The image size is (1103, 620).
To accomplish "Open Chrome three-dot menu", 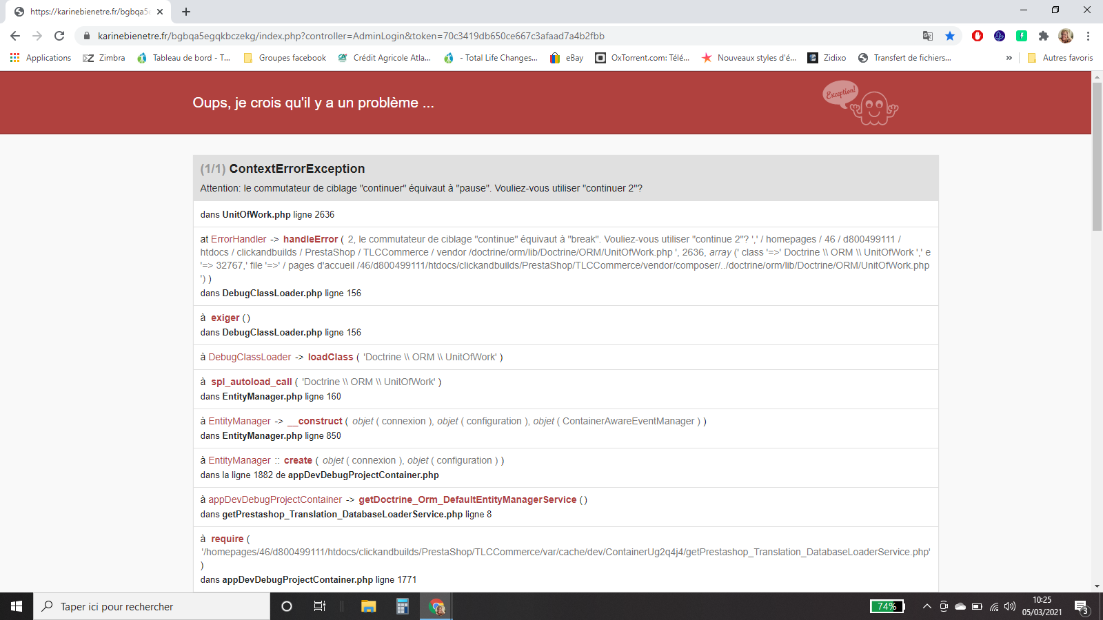I will (1088, 36).
